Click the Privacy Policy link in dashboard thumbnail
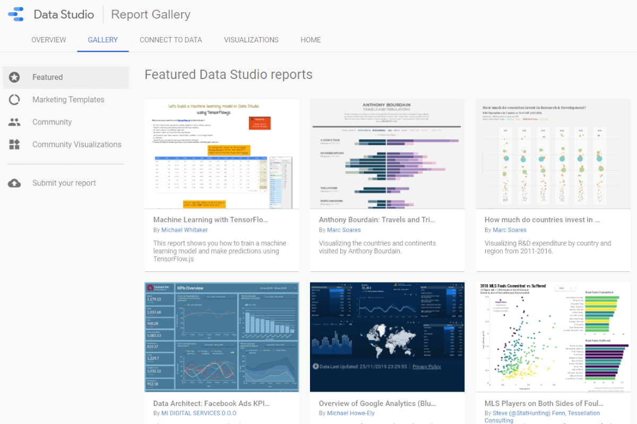Screen dimensions: 637x424 [426, 366]
